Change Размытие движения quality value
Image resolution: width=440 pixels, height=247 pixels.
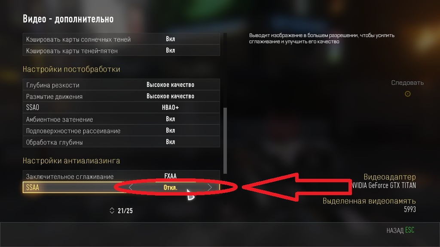170,96
